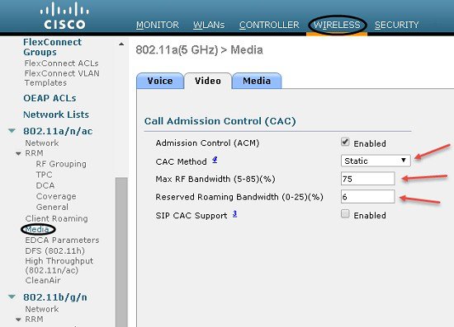Open the CONTROLLER menu

269,25
